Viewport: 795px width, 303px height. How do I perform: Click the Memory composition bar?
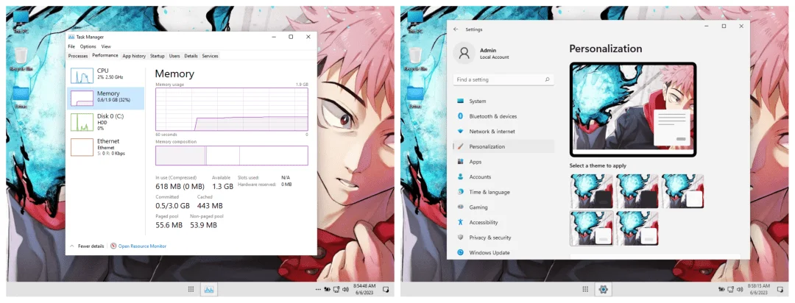pyautogui.click(x=231, y=155)
